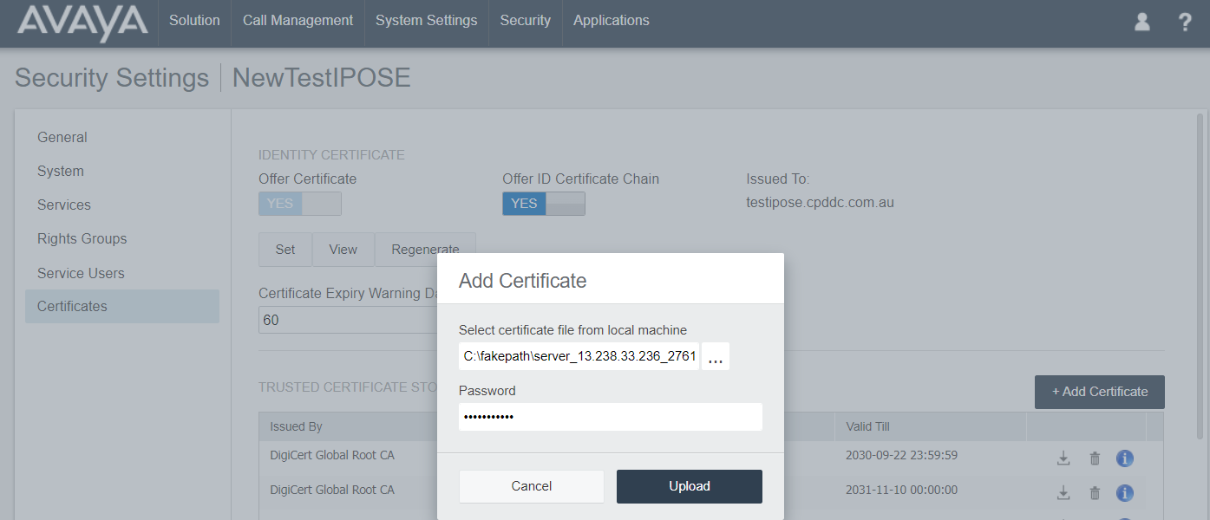Toggle the Offer ID Certificate Chain switch

544,204
